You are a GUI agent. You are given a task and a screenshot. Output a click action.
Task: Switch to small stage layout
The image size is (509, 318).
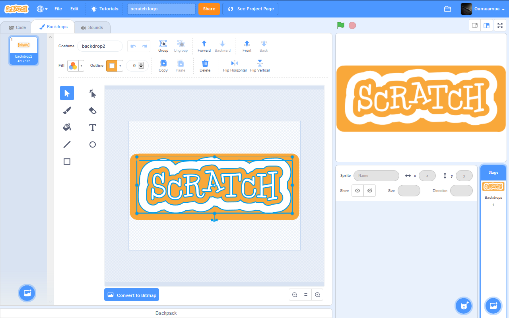tap(475, 25)
